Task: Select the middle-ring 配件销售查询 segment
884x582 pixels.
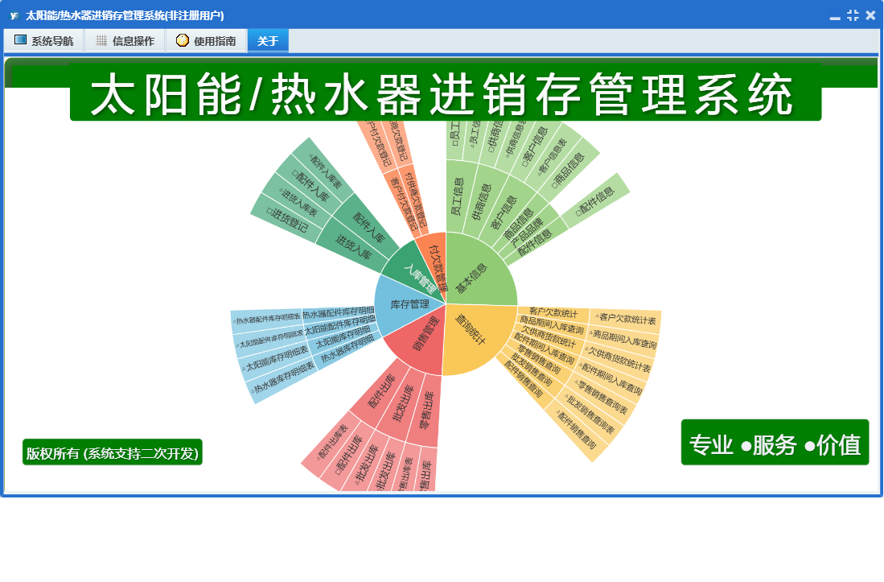Action: pos(523,379)
